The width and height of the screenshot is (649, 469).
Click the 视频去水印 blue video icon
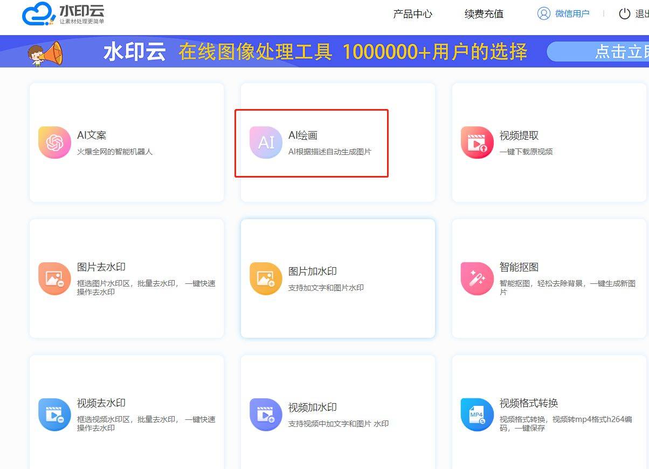coord(54,414)
